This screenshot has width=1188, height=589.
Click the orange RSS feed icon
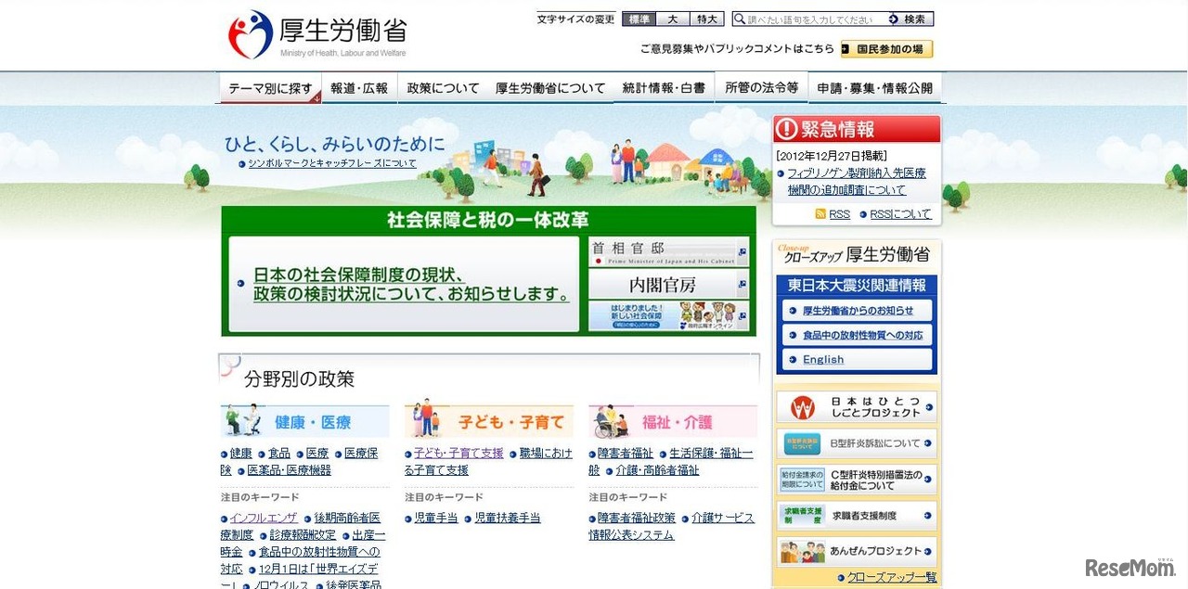pyautogui.click(x=820, y=214)
